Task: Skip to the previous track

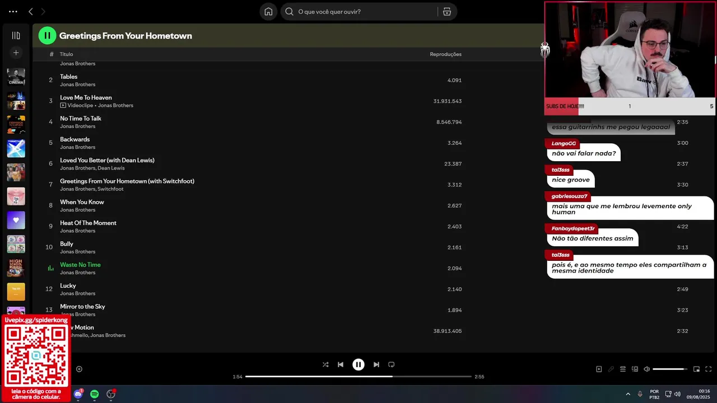Action: (341, 364)
